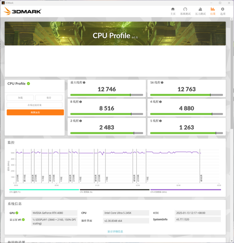Click info icon next to 4 线程
This screenshot has height=243, width=234.
click(x=161, y=102)
